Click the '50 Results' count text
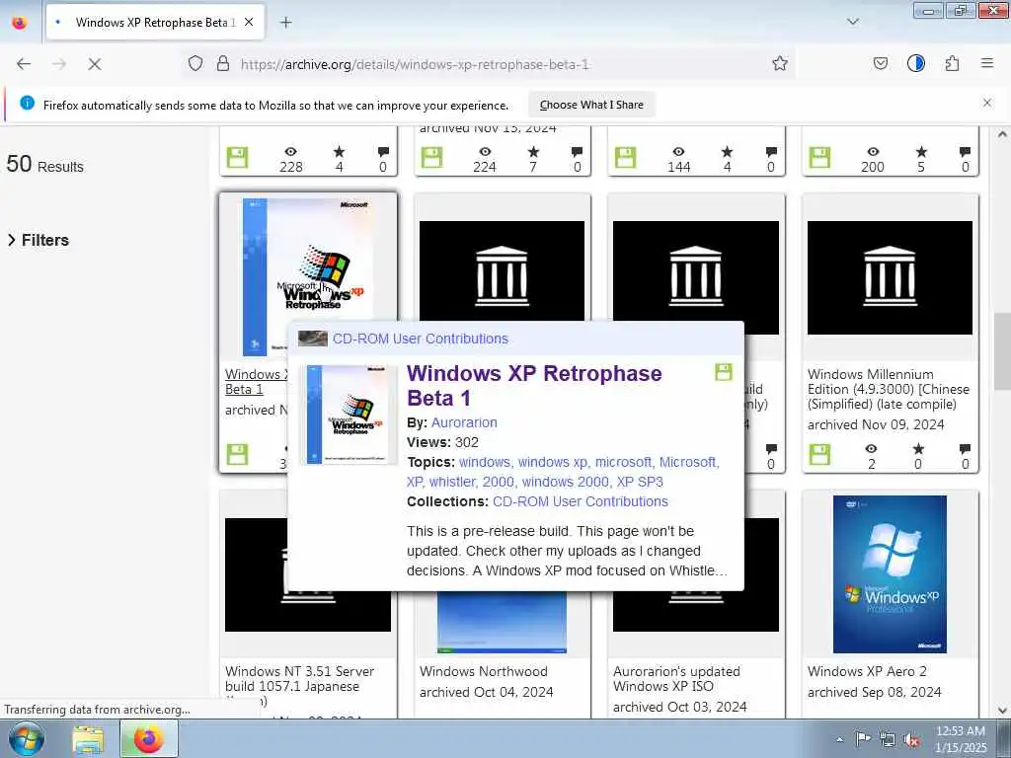Image resolution: width=1011 pixels, height=758 pixels. [x=45, y=164]
